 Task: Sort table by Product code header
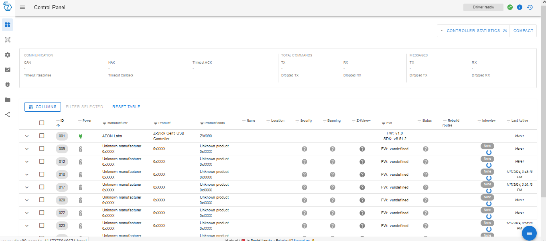(x=215, y=123)
